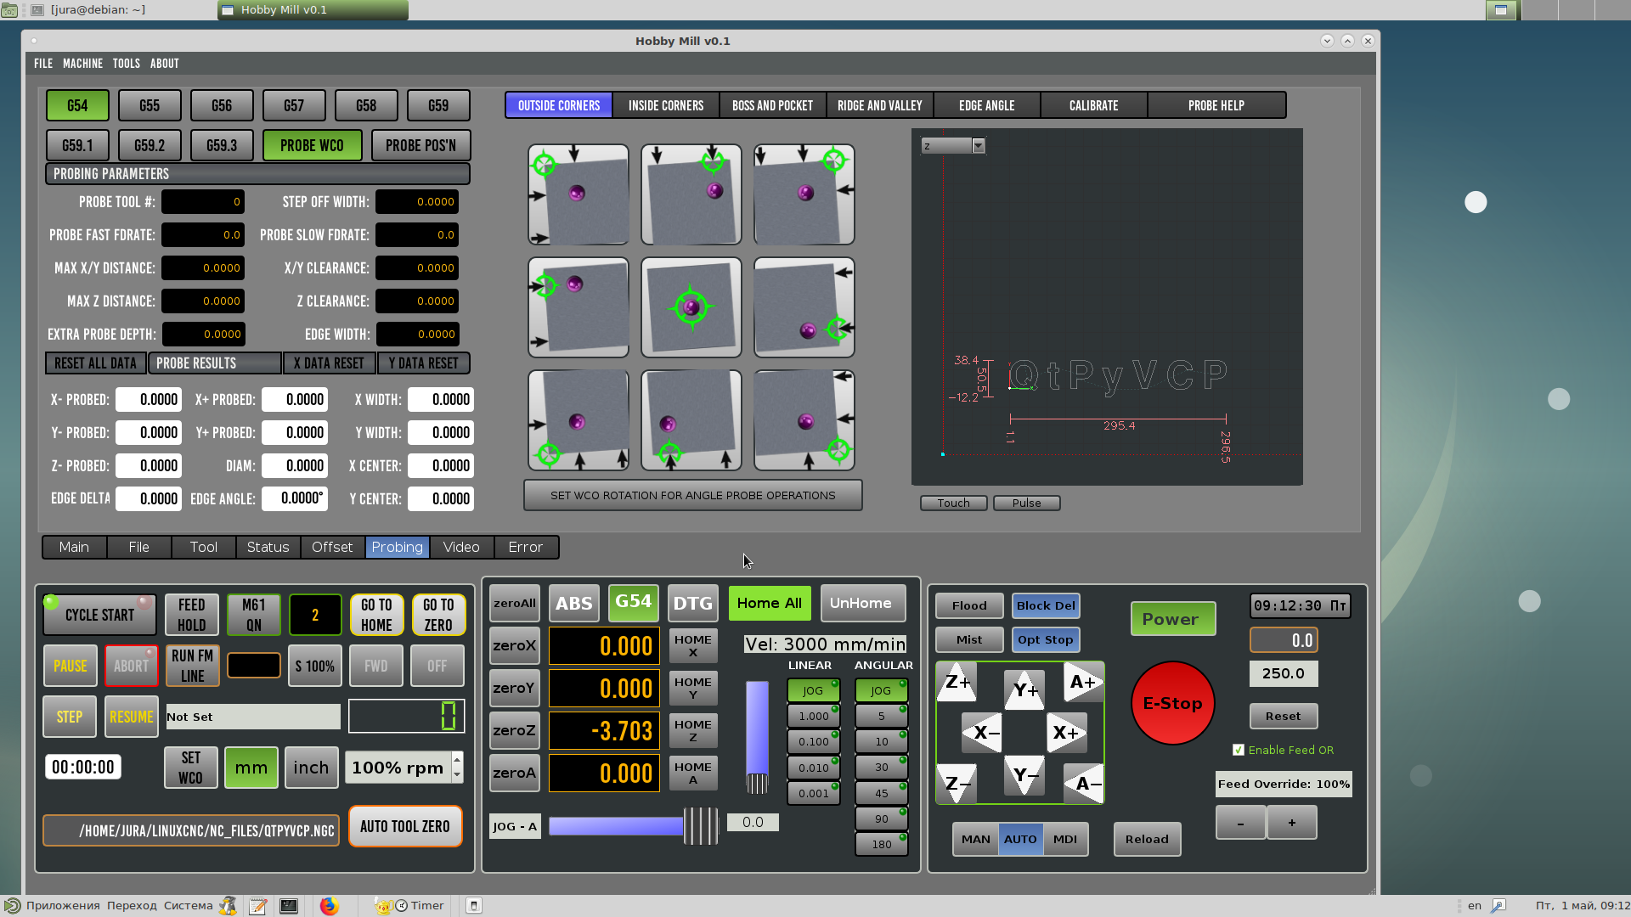Toggle Enable Feed OR checkbox
The image size is (1631, 917).
[1239, 750]
